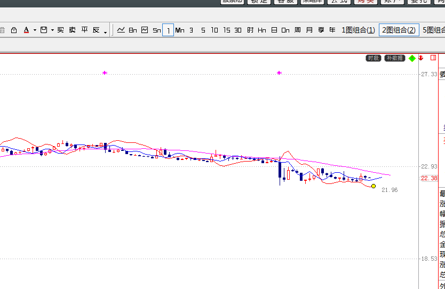Open the text color dropdown arrow

click(35, 30)
